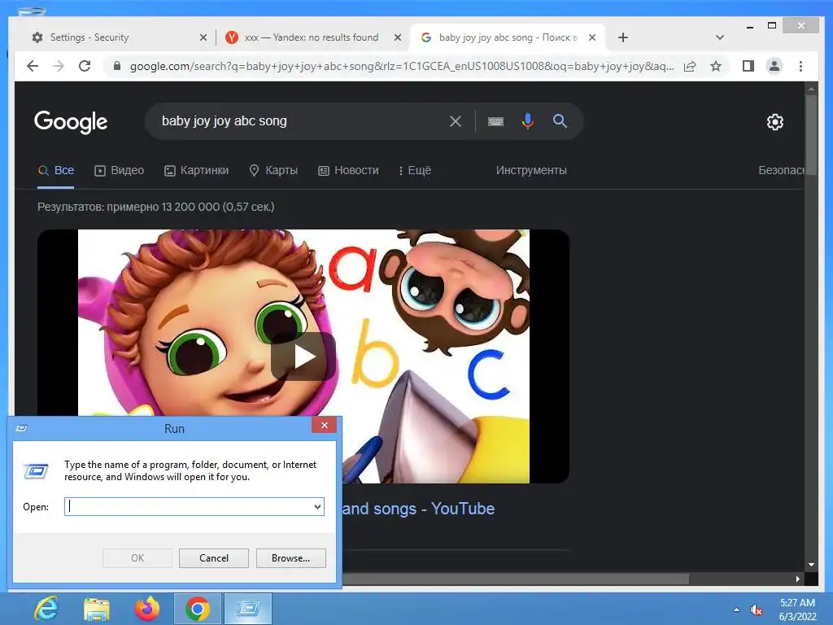Click the scroll down arrow
This screenshot has height=625, width=833.
tap(811, 565)
